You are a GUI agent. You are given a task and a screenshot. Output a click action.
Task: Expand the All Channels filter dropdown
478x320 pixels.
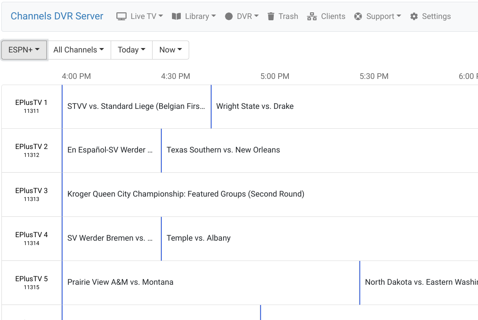78,50
